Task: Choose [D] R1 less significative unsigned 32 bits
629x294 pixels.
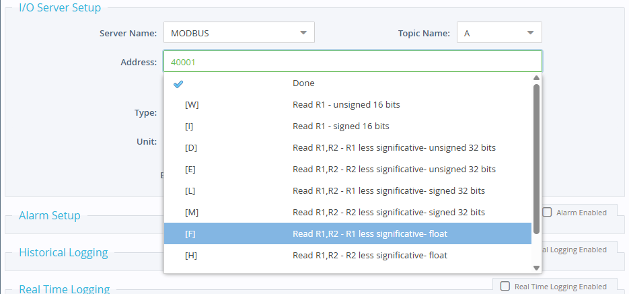Action: (348, 148)
